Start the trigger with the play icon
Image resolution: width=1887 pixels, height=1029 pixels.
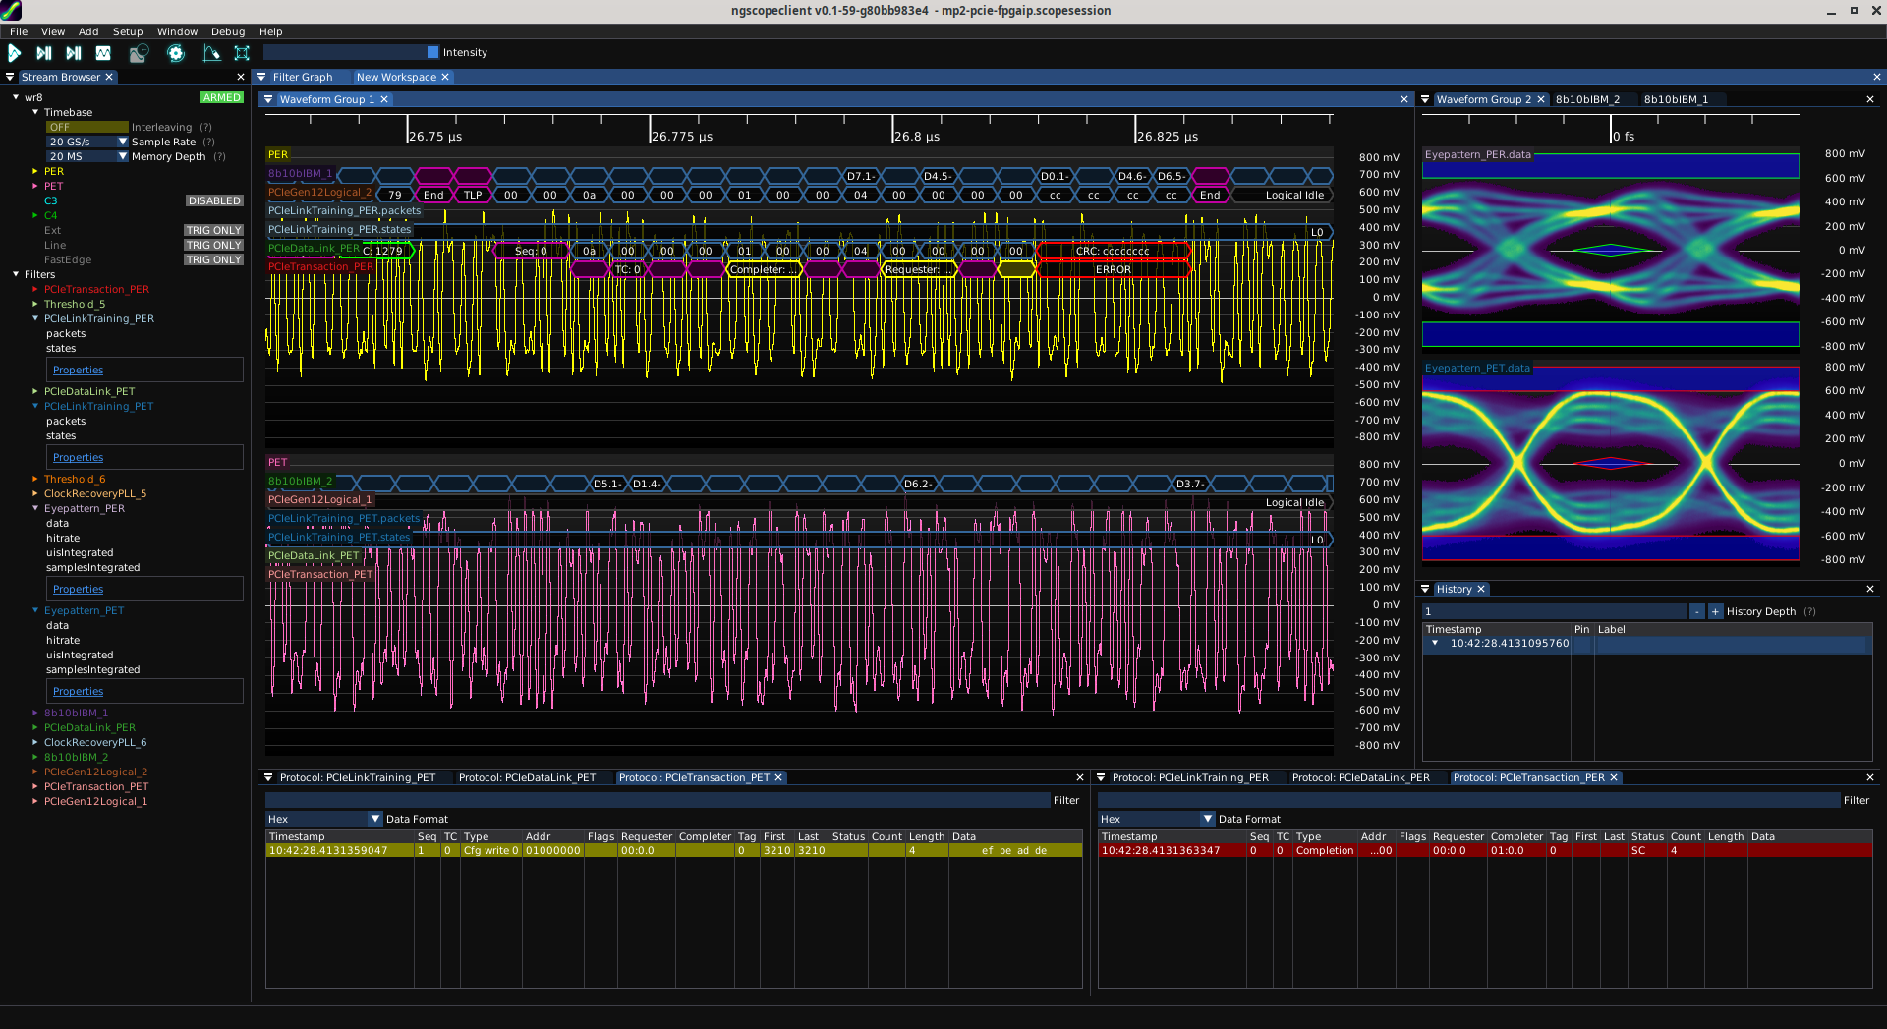15,53
